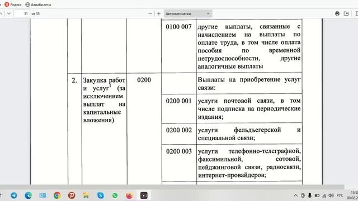Zoom out with the minus button
Image resolution: width=358 pixels, height=201 pixels.
(150, 13)
